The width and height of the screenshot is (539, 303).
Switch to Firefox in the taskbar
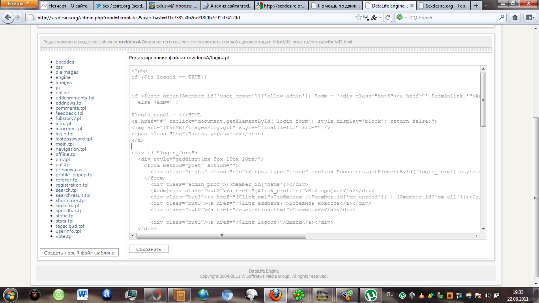pos(275,295)
